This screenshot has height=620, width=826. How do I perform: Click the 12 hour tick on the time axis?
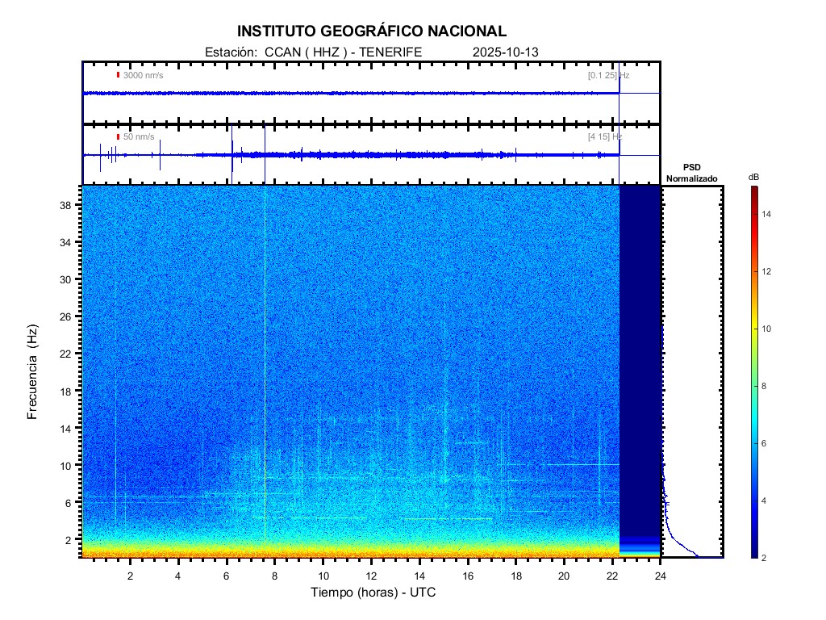[371, 575]
